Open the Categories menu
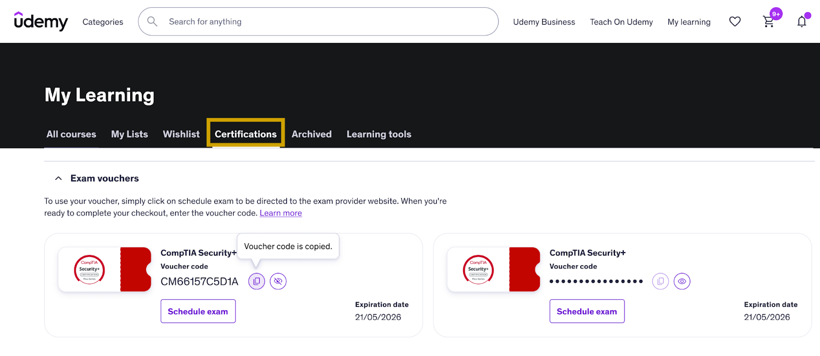 click(102, 22)
